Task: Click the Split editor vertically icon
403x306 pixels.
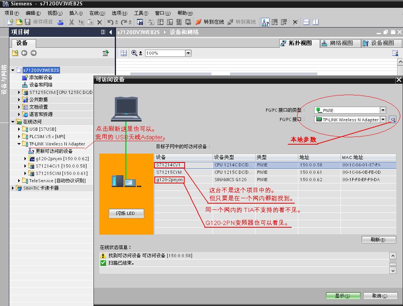Action: coord(315,22)
